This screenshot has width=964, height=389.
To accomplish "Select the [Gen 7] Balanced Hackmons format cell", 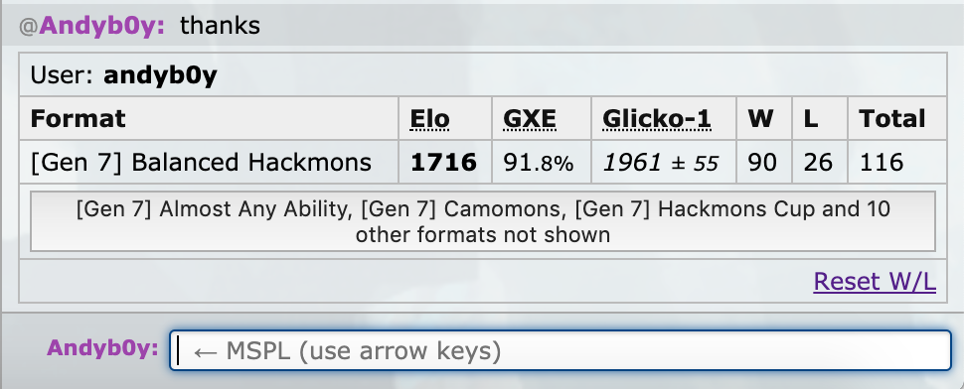I will coord(209,162).
